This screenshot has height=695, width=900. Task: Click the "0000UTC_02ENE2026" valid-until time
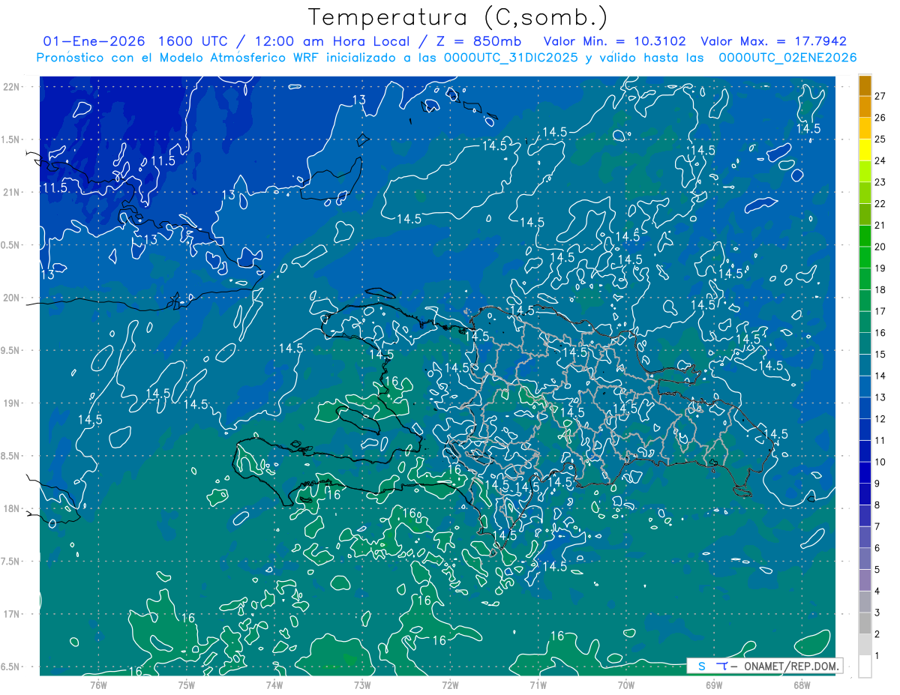tap(787, 58)
